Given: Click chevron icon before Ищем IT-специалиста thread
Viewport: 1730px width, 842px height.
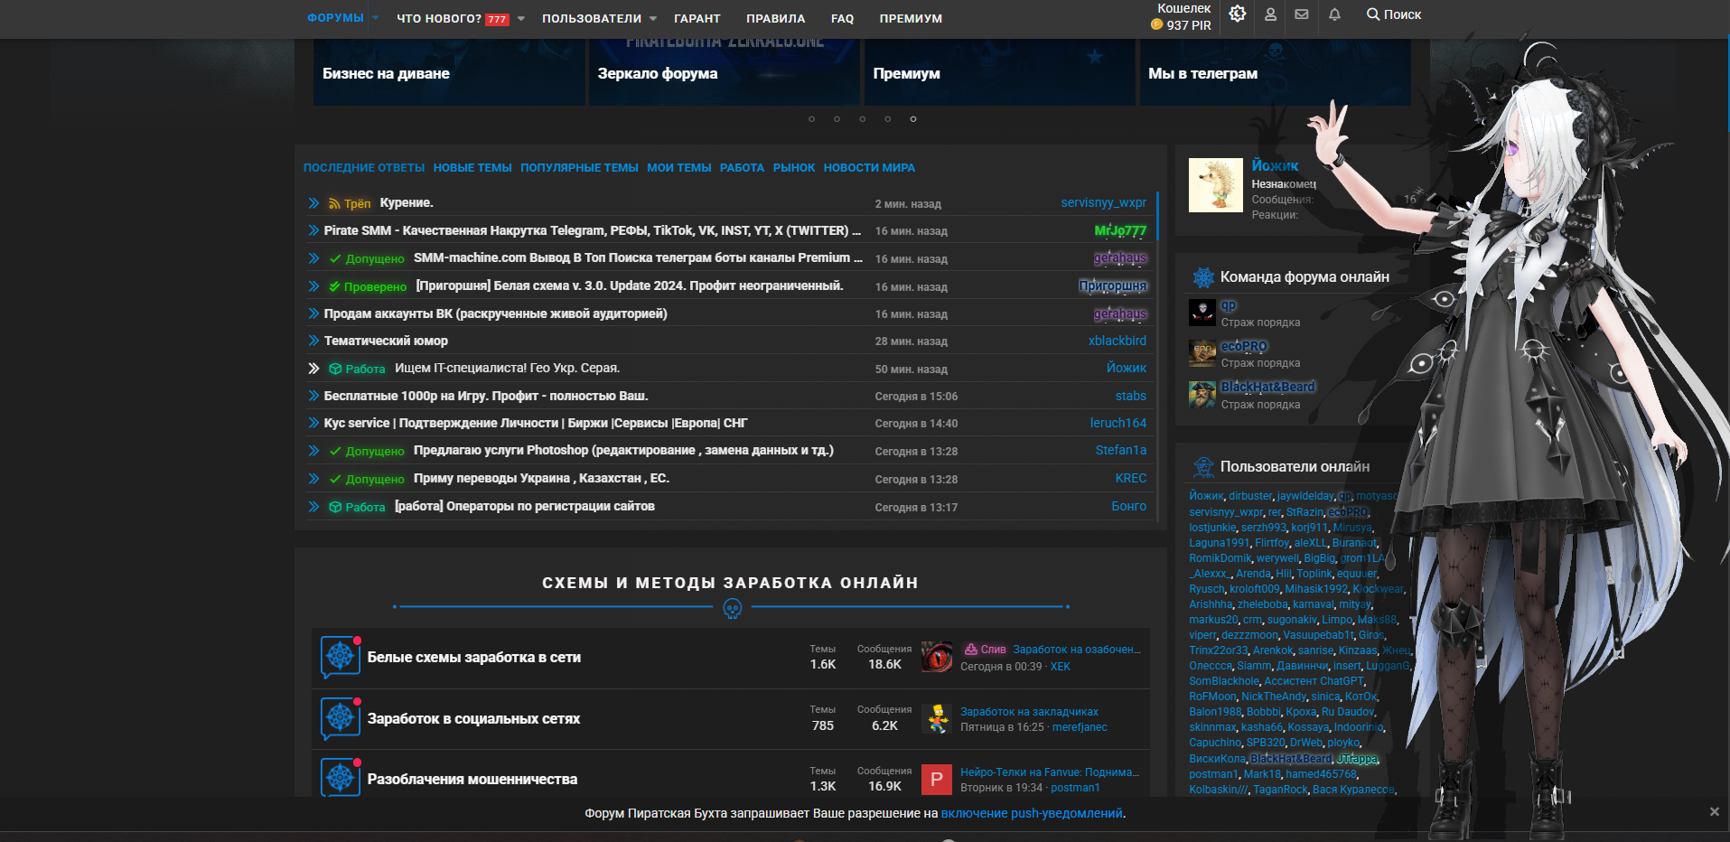Looking at the screenshot, I should tap(313, 369).
